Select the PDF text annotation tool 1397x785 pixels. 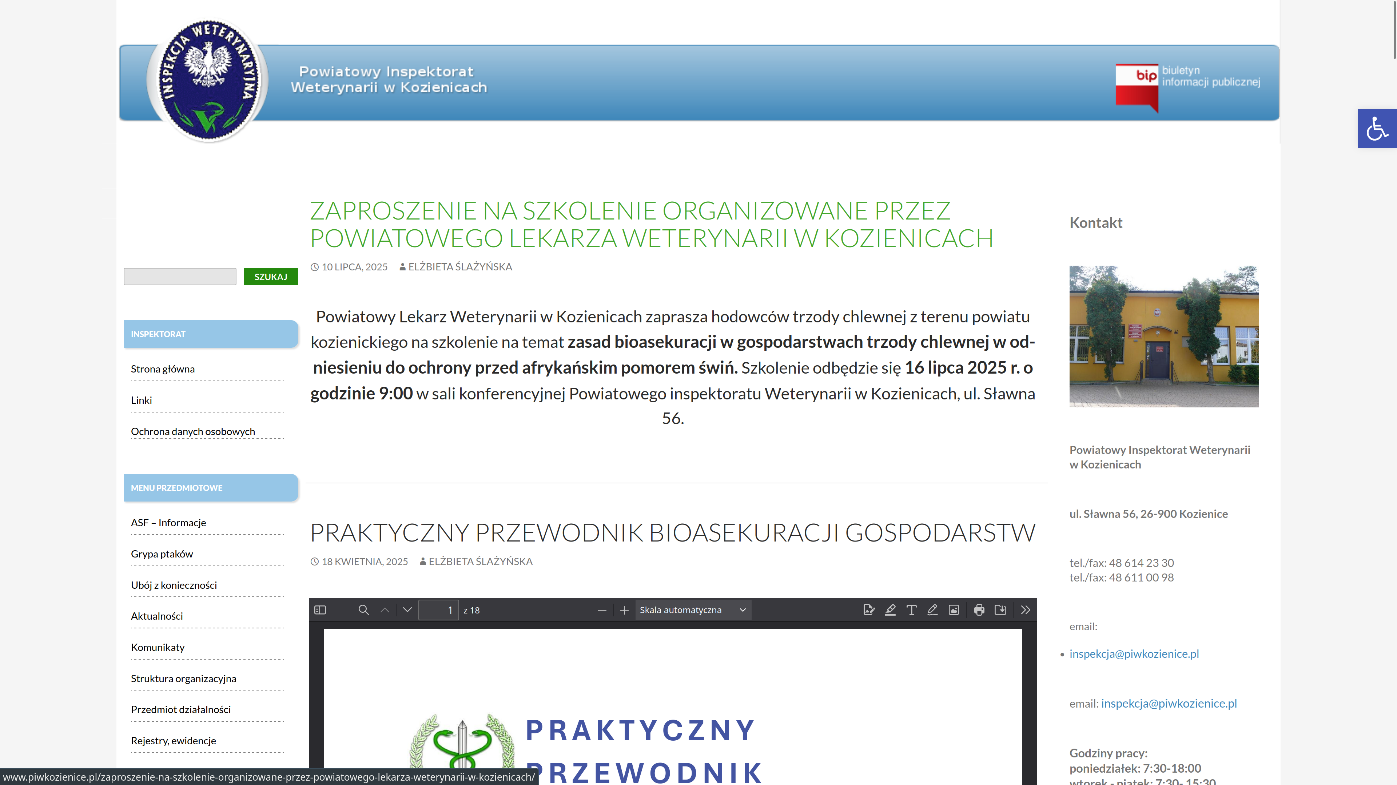pyautogui.click(x=911, y=610)
